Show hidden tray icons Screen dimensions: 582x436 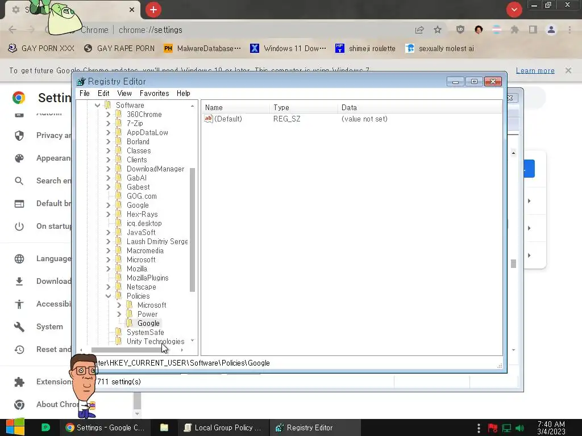479,428
